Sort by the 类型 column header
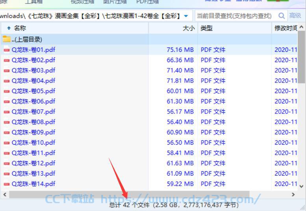 pos(235,28)
